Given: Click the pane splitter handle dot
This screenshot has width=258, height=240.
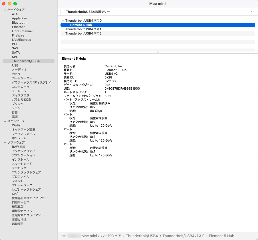Looking at the screenshot, I should (158, 52).
